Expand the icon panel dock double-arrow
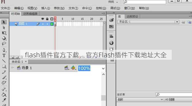 [x=114, y=13]
